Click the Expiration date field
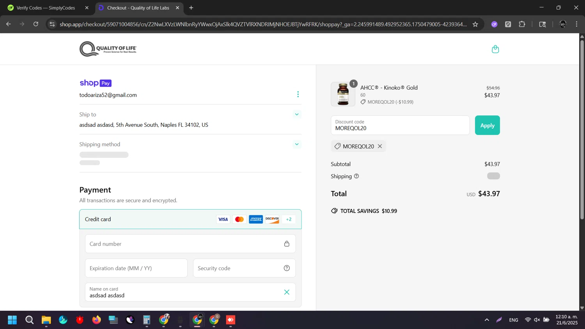The height and width of the screenshot is (329, 585). pos(136,268)
